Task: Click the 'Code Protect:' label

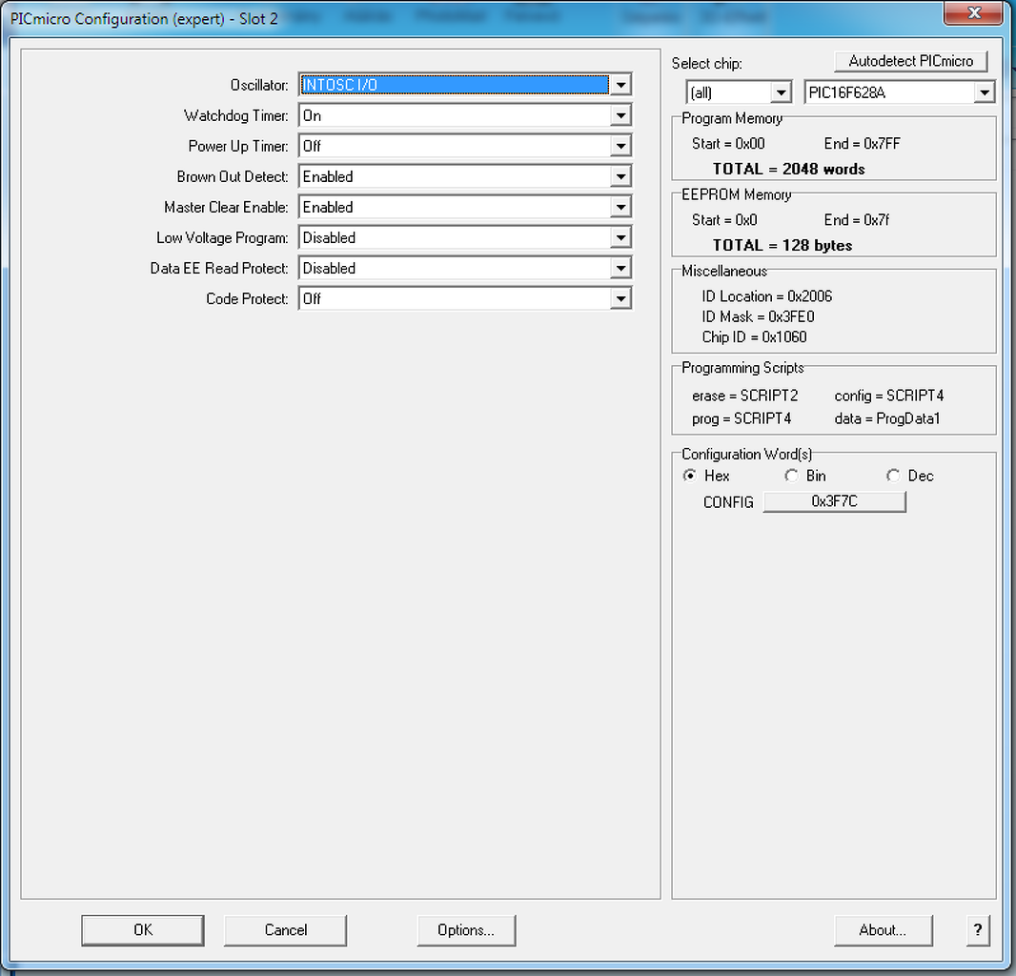Action: pyautogui.click(x=247, y=298)
